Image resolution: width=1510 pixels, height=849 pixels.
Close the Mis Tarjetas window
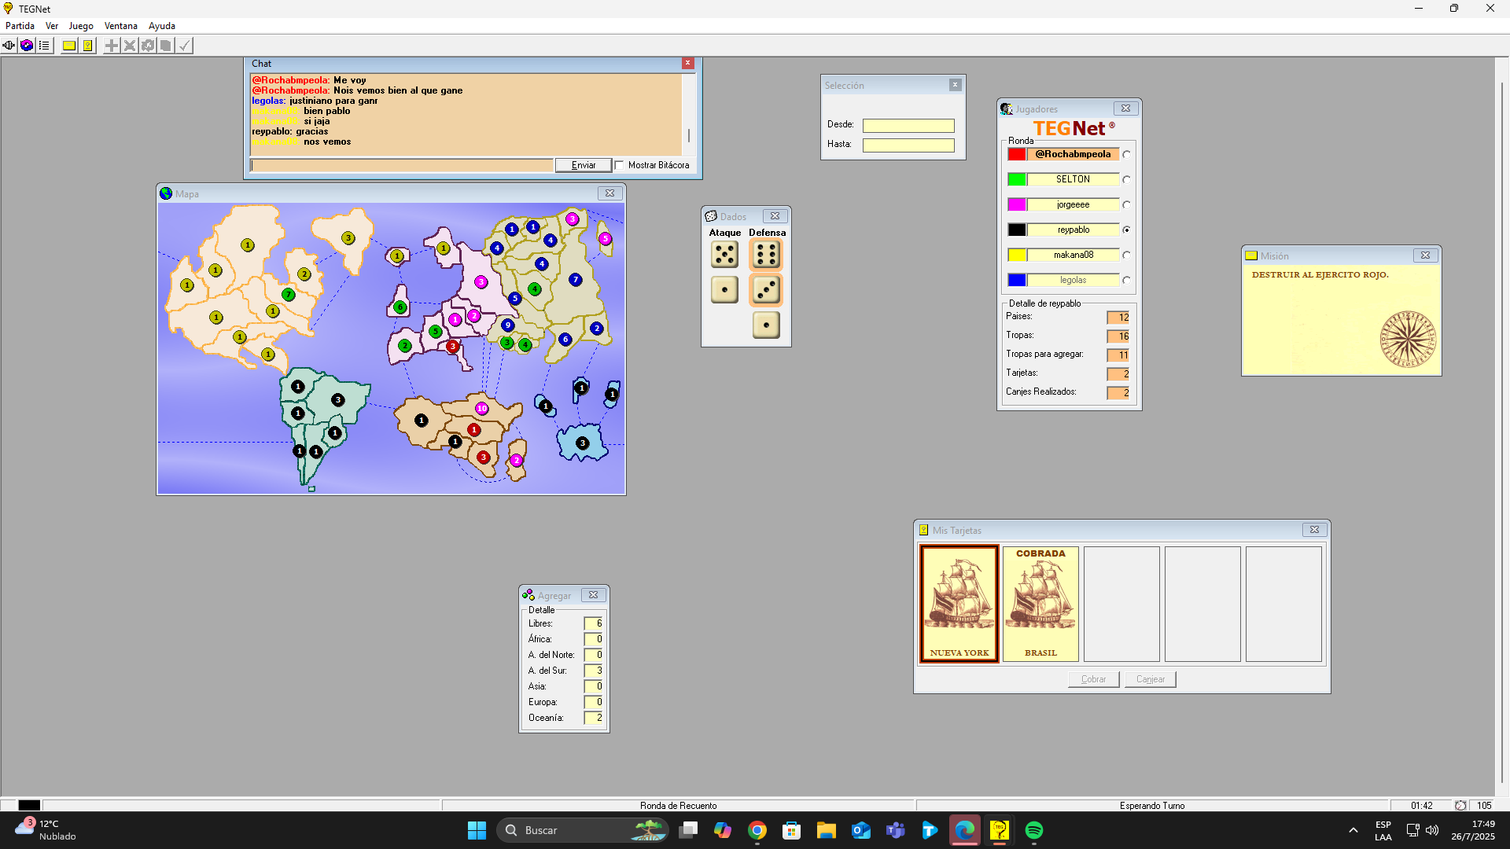[x=1314, y=530]
